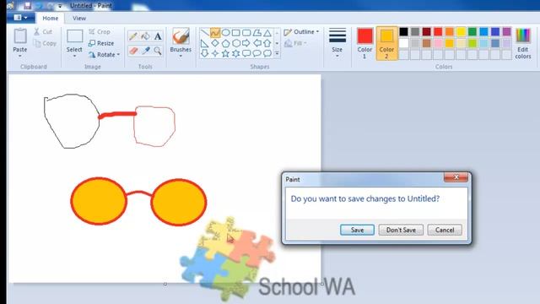Viewport: 540px width, 304px height.
Task: Choose the Down arrow shape
Action: pos(204,53)
